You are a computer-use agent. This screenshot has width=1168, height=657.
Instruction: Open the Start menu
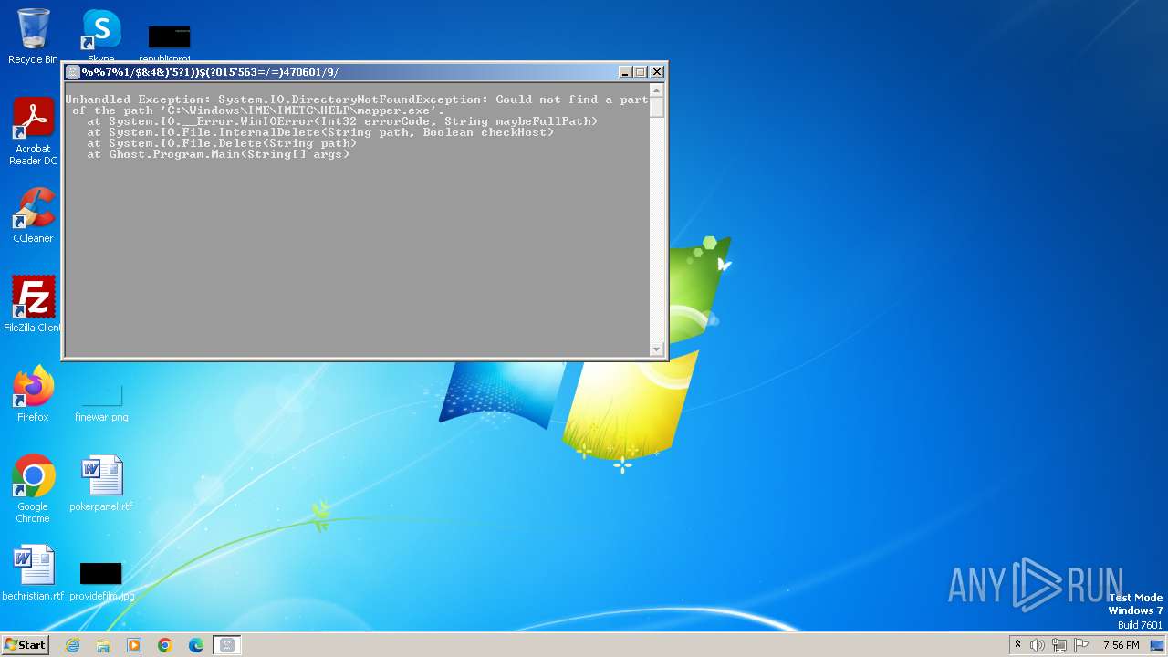[x=25, y=644]
